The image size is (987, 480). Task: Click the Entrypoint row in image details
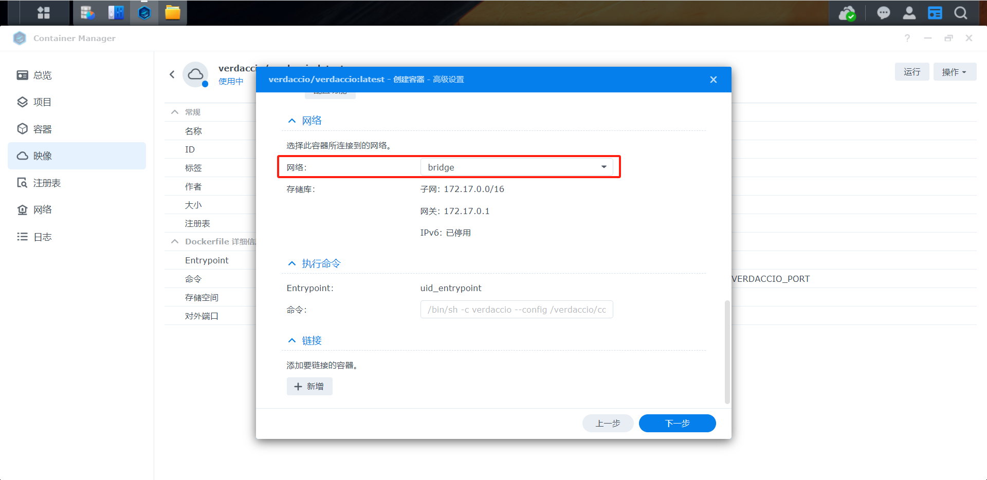coord(211,260)
